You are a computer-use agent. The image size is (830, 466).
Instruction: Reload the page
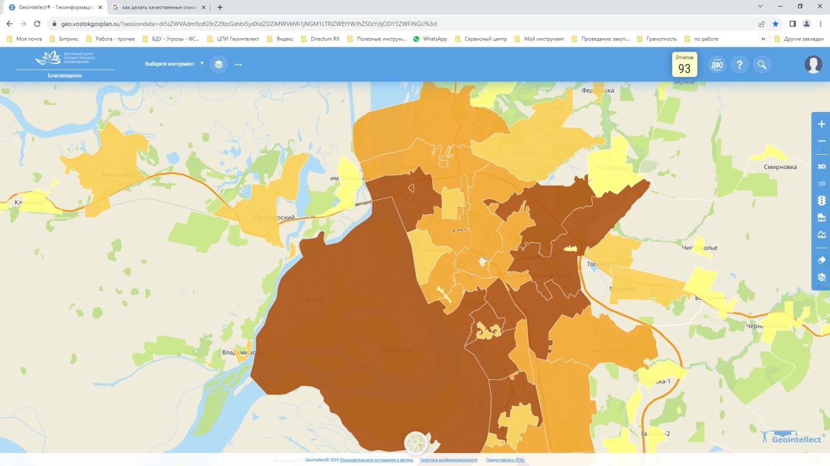click(37, 24)
